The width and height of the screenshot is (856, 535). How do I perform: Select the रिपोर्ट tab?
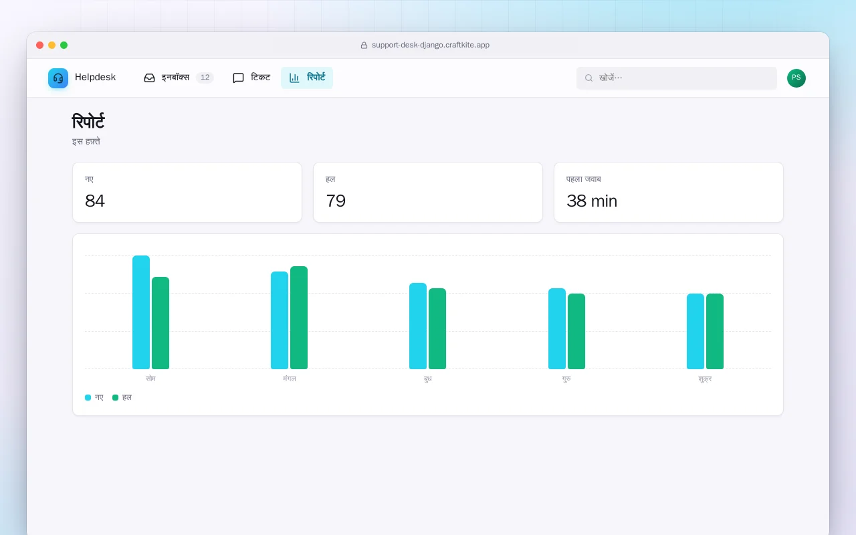click(x=307, y=78)
